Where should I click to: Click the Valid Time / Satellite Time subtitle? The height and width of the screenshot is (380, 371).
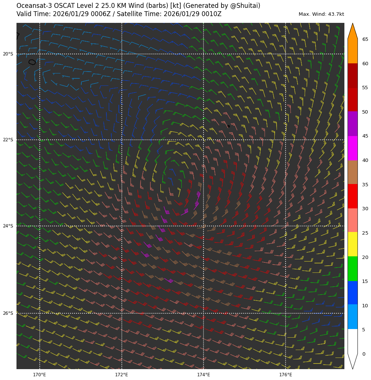pyautogui.click(x=119, y=14)
